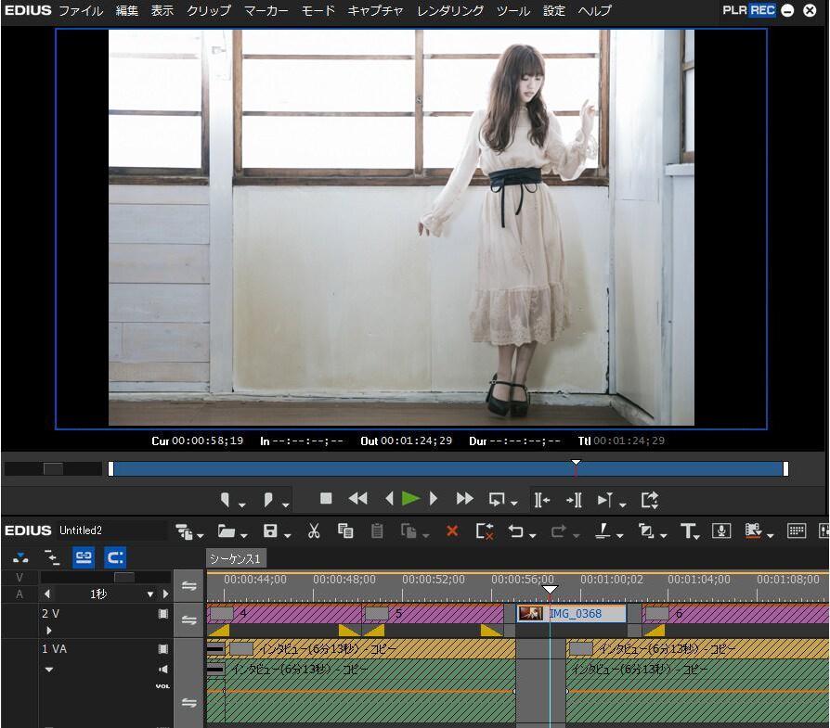The image size is (830, 728).
Task: Open the レンダリング menu
Action: coord(450,10)
